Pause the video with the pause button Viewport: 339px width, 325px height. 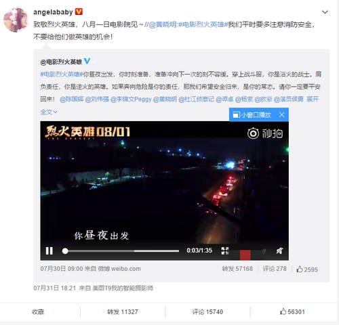click(49, 251)
